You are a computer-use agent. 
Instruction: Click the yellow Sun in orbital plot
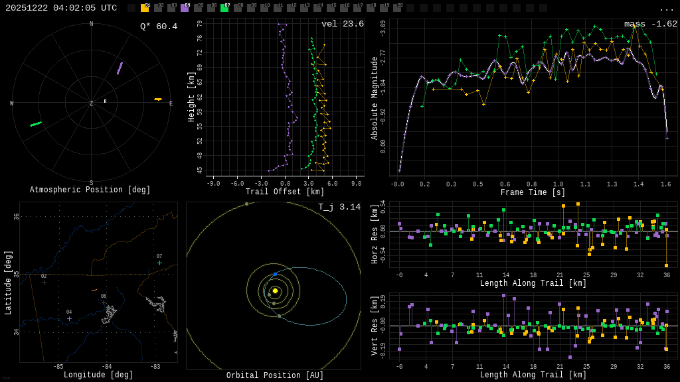pyautogui.click(x=275, y=290)
